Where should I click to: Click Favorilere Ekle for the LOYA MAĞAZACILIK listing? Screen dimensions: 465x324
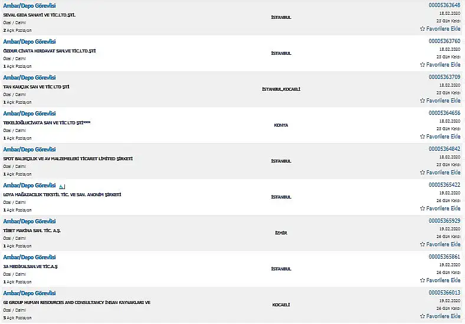click(x=440, y=209)
